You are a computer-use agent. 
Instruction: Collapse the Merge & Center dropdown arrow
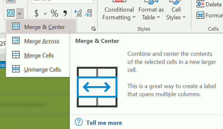(20, 13)
